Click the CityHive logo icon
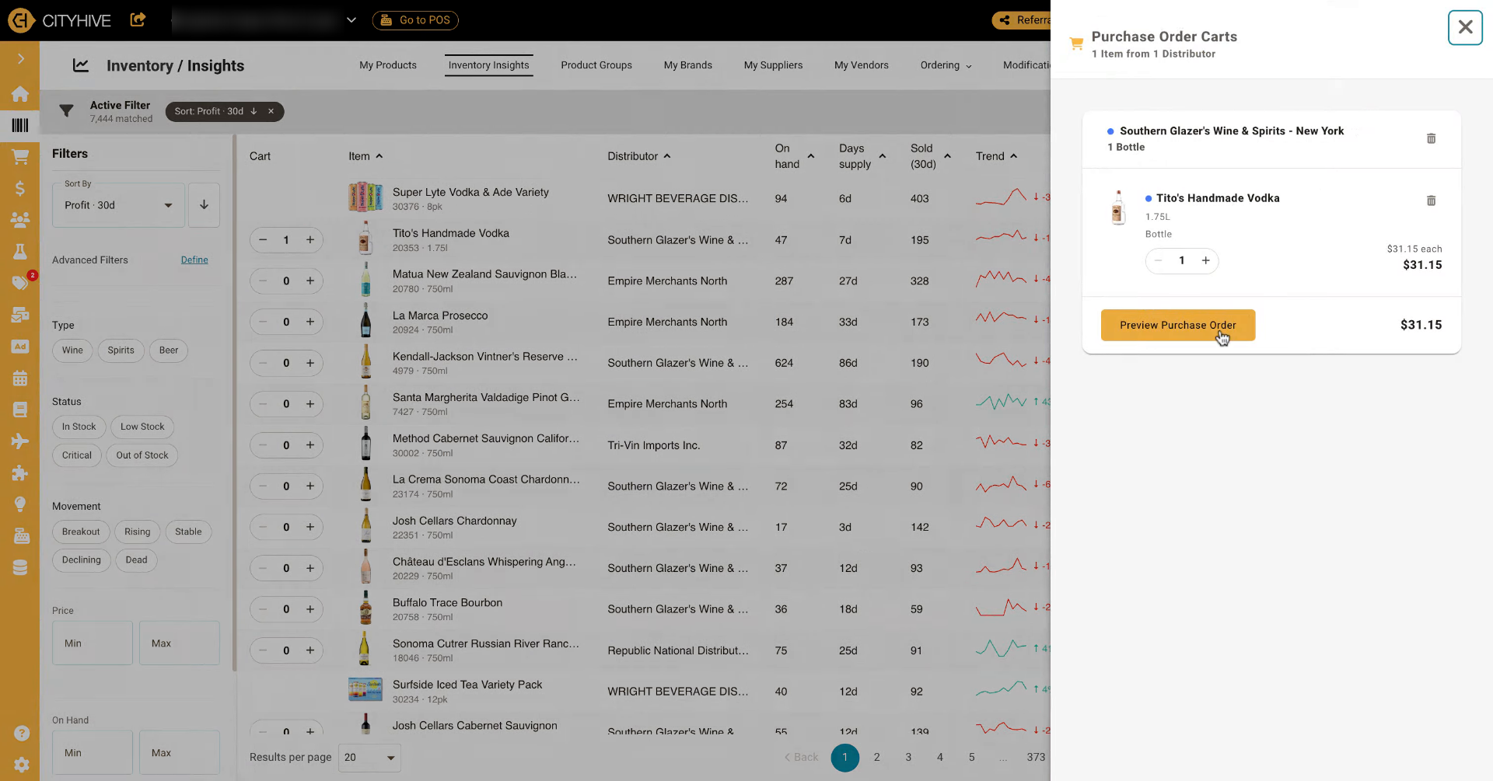Image resolution: width=1493 pixels, height=781 pixels. [x=21, y=20]
